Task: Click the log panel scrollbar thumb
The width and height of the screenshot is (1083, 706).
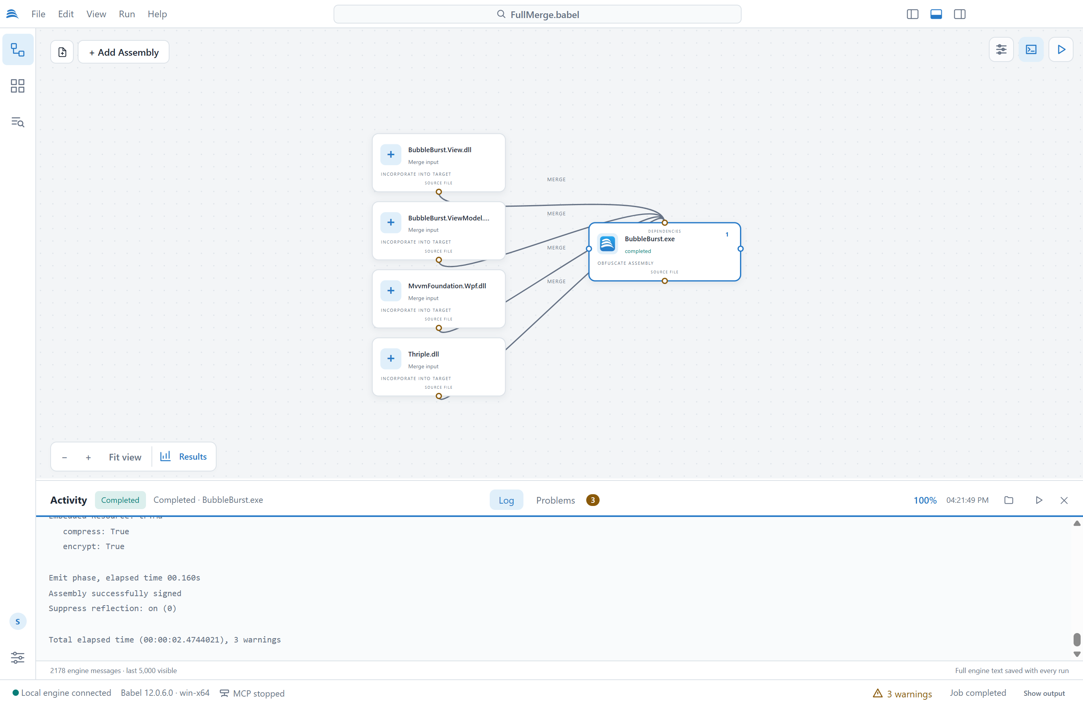Action: pyautogui.click(x=1077, y=639)
